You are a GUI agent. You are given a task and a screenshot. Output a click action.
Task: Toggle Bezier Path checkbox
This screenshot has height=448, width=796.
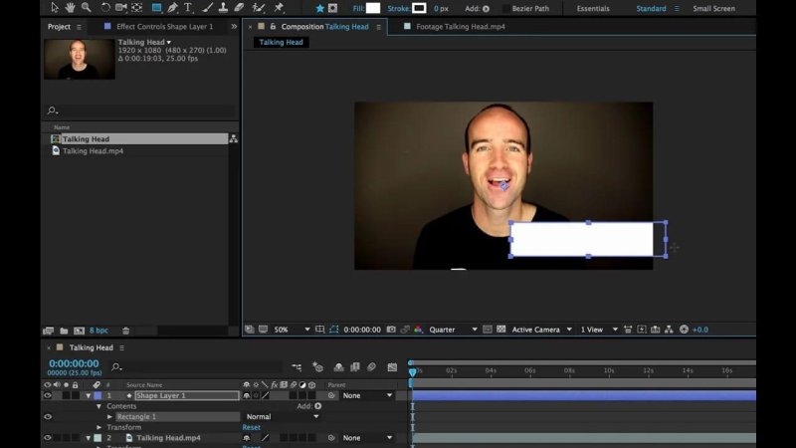pyautogui.click(x=506, y=9)
